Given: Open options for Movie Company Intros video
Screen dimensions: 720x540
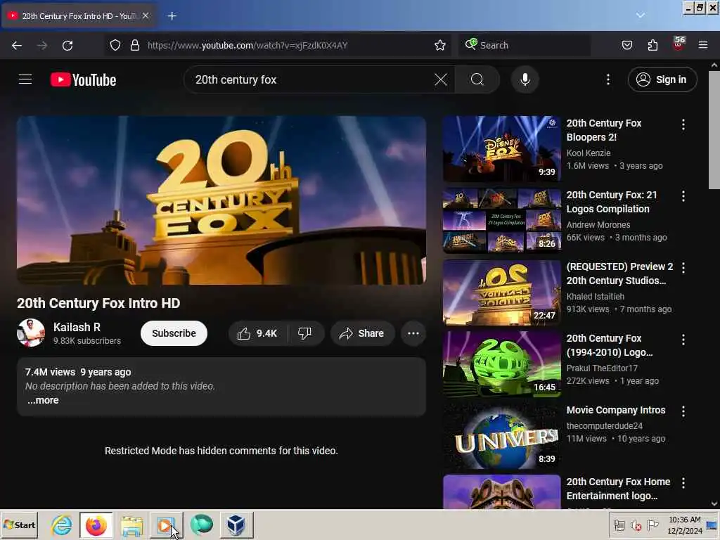Looking at the screenshot, I should 683,411.
